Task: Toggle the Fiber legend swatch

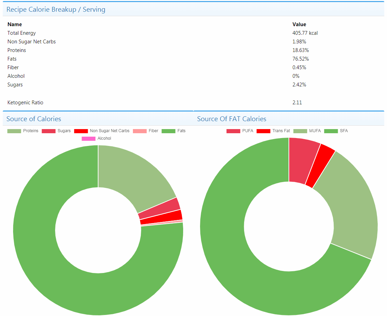Action: [140, 131]
